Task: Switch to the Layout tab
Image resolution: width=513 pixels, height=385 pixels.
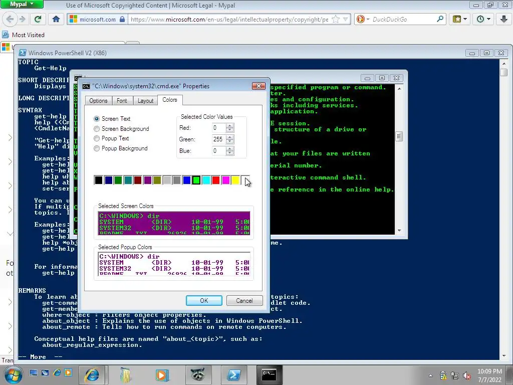Action: click(x=145, y=100)
